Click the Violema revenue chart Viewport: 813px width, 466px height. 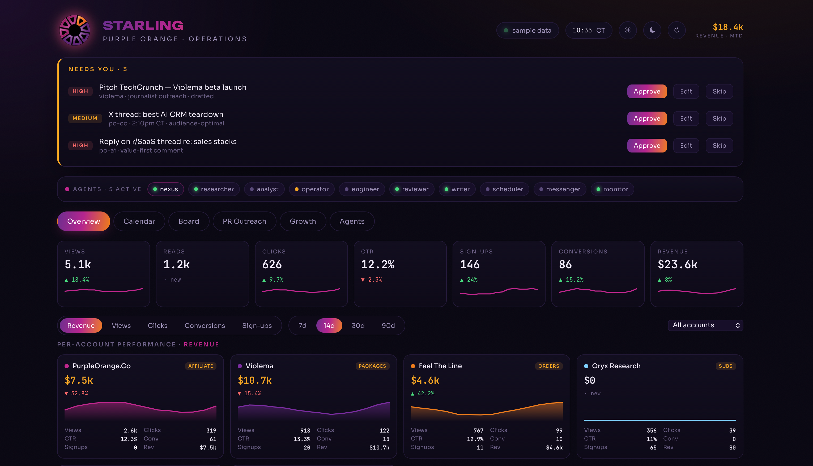pyautogui.click(x=314, y=411)
